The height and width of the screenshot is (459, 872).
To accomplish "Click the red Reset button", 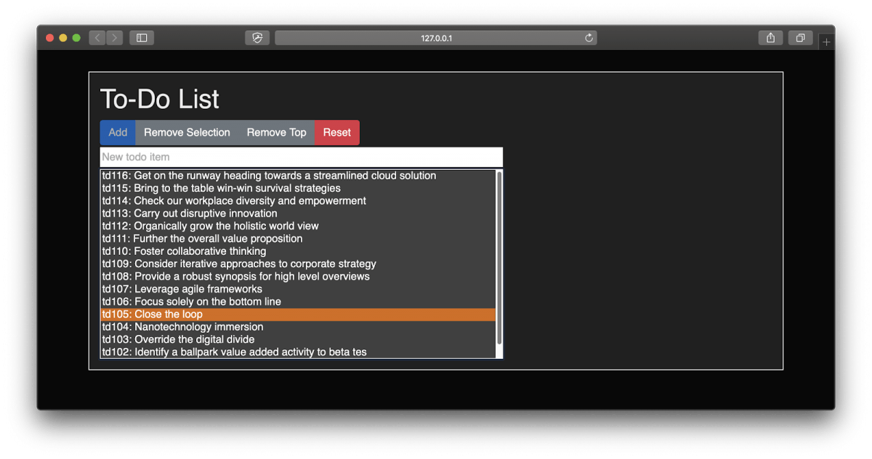I will click(336, 132).
